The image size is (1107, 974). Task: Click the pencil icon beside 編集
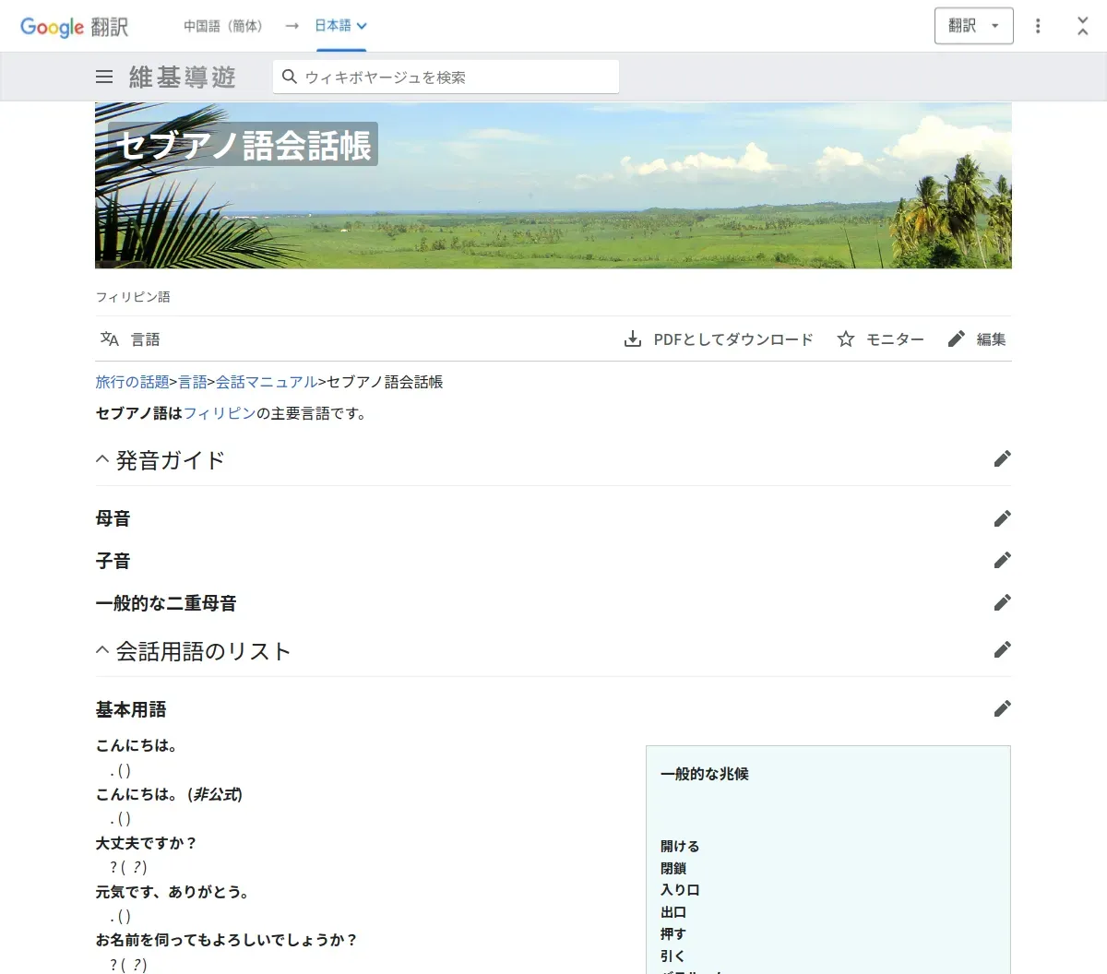pos(957,339)
